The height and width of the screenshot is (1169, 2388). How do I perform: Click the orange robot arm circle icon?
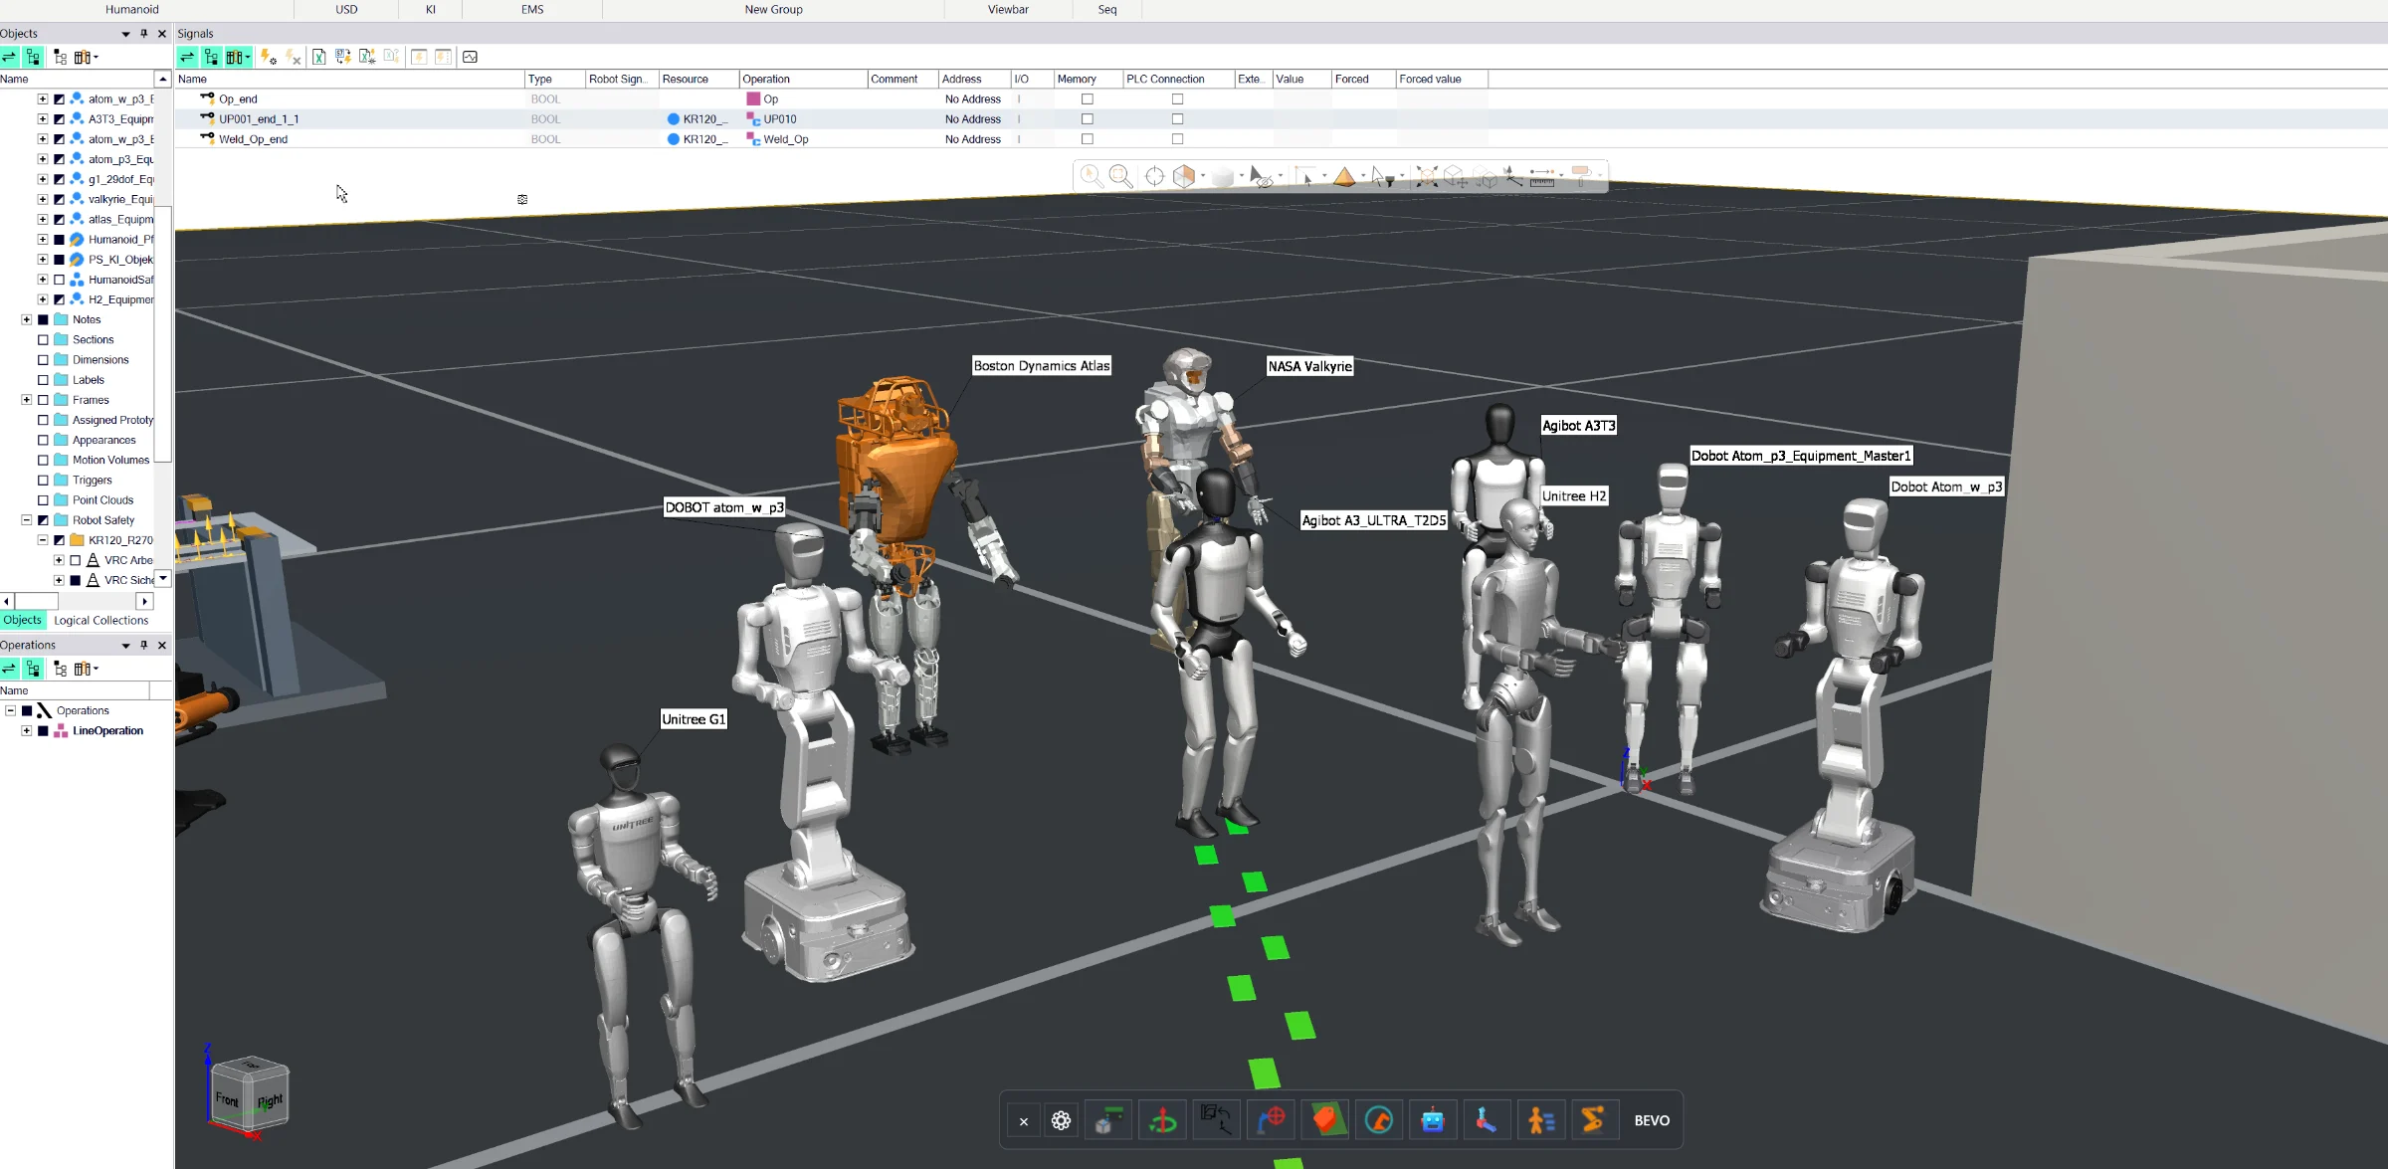(x=1378, y=1120)
